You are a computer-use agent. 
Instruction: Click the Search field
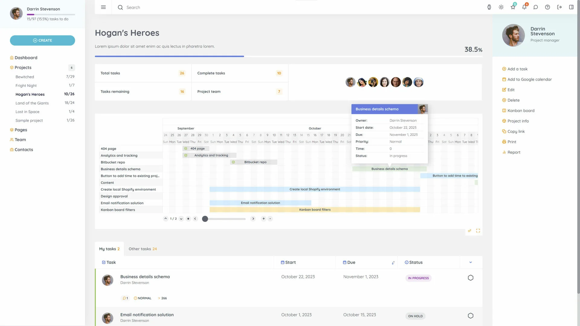click(133, 7)
